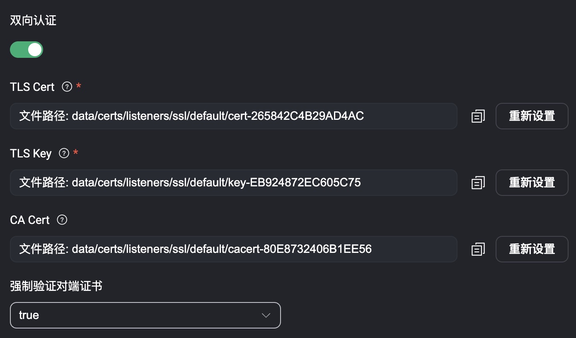Click the CA Cert file path field
Screen dimensions: 576x338
[x=233, y=249]
